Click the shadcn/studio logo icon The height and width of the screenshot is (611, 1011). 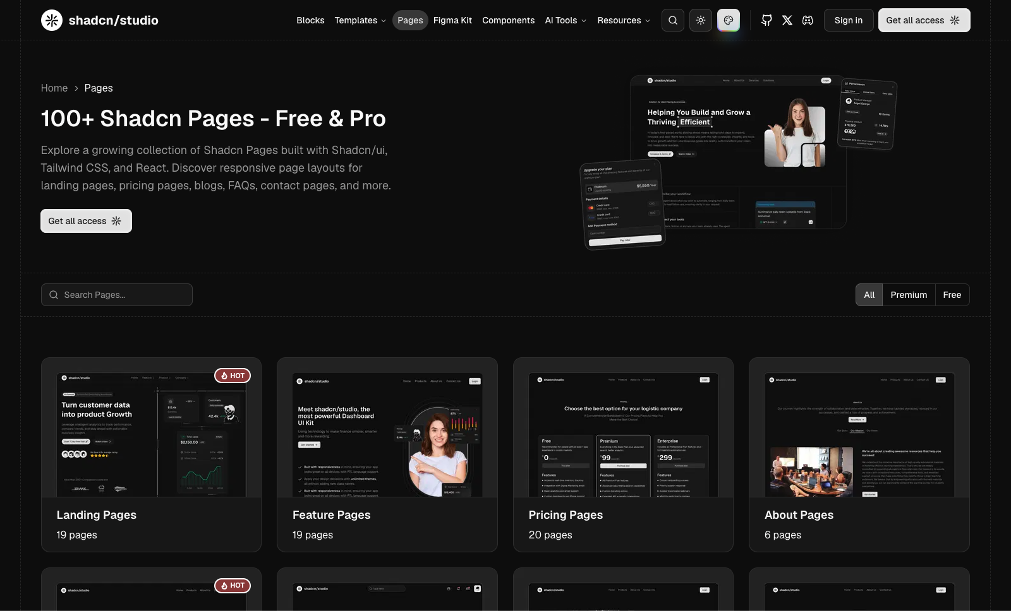pyautogui.click(x=52, y=20)
